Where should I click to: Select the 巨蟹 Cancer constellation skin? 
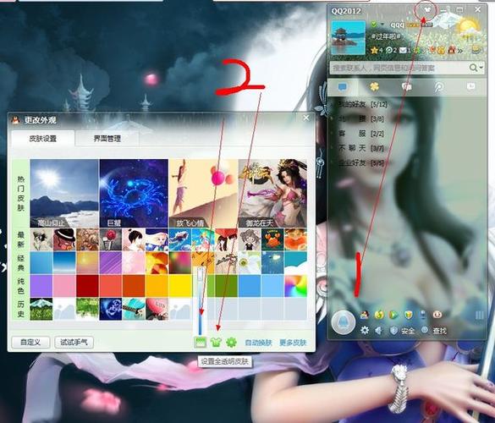[x=134, y=193]
